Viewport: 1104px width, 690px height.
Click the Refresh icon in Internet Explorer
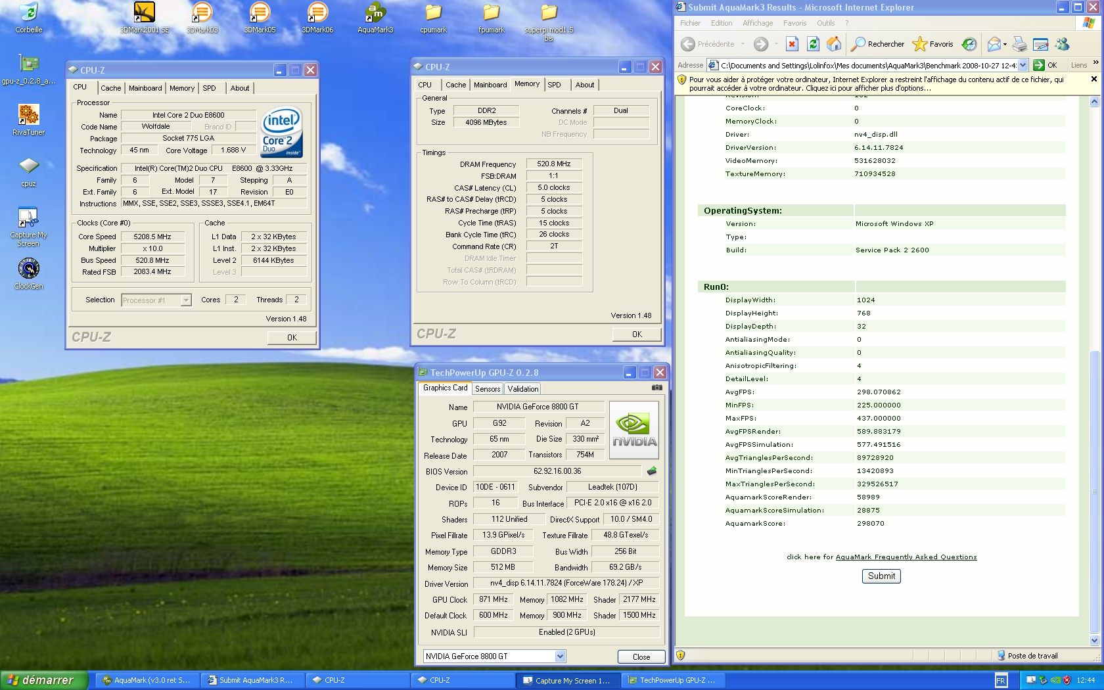[813, 44]
